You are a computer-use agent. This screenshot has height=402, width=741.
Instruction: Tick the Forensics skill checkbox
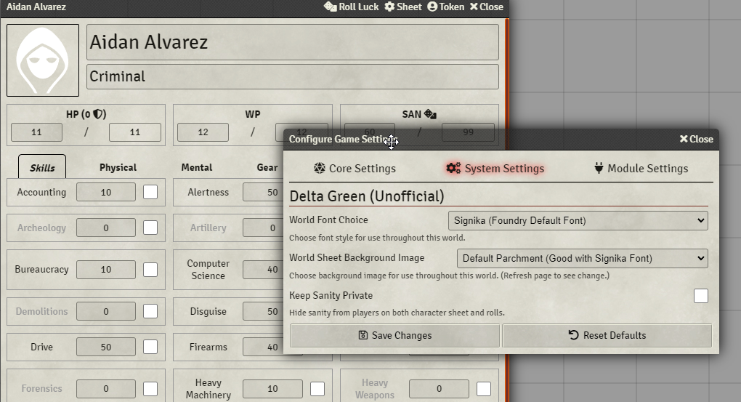(150, 389)
